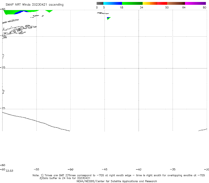
Task: Click the "64" label under the color bar
Action: pyautogui.click(x=184, y=7)
